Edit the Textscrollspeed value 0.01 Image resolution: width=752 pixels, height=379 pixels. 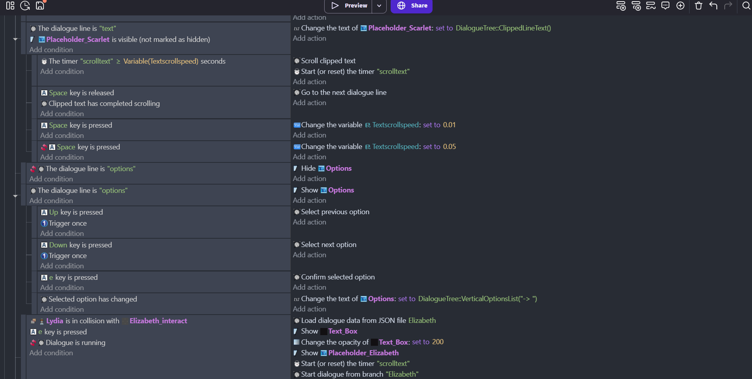(x=449, y=125)
